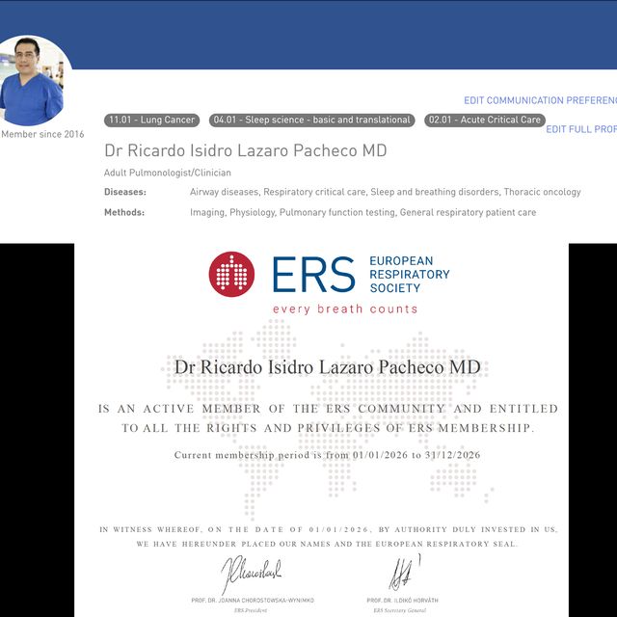Image resolution: width=617 pixels, height=617 pixels.
Task: Click the Methods label
Action: pyautogui.click(x=124, y=212)
